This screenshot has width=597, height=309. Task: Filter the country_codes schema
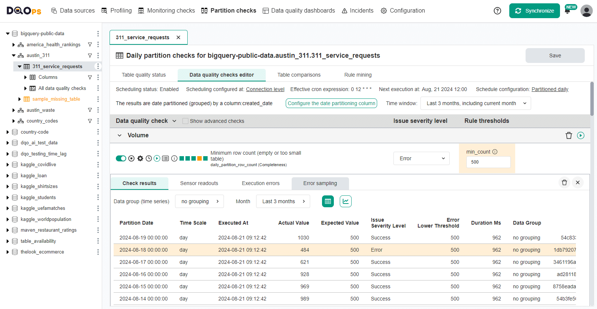90,121
